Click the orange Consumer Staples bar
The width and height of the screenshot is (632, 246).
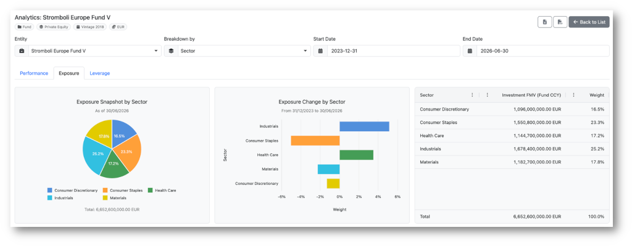pos(315,141)
